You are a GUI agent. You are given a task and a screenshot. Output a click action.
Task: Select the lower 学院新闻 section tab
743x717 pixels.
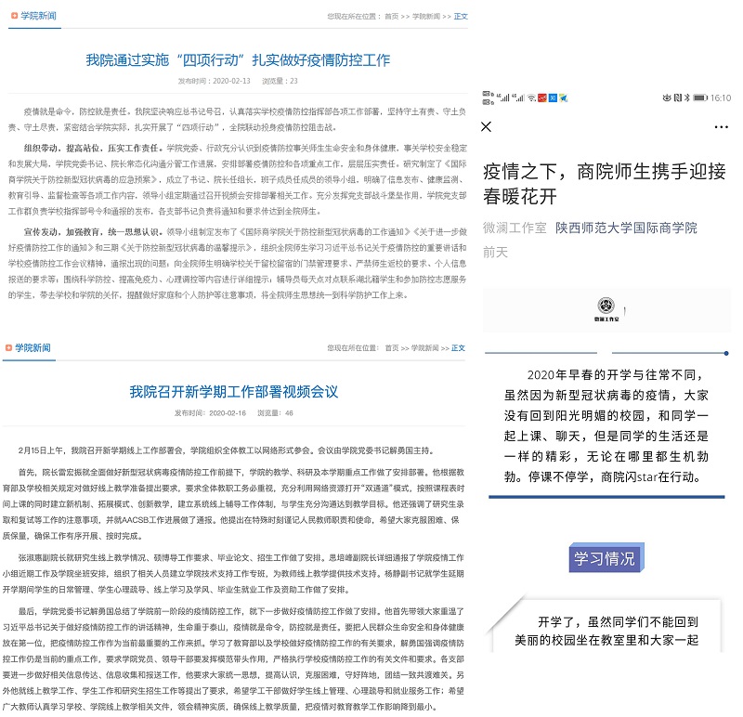[34, 348]
